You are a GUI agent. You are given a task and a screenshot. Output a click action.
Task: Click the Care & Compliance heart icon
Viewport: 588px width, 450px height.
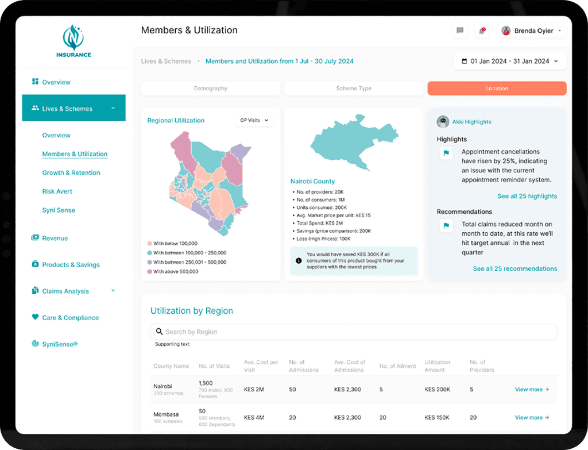tap(35, 317)
